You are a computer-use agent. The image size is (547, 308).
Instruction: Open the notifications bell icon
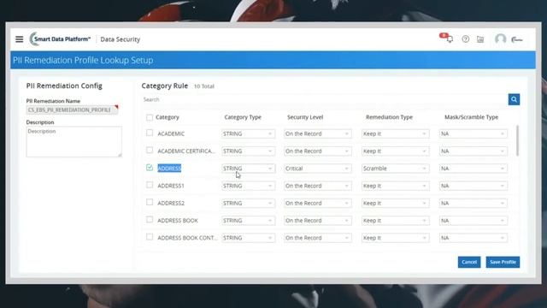[x=449, y=38]
